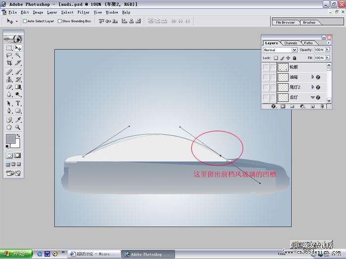Pick the Healing Brush tool
This screenshot has width=346, height=259.
(9, 72)
